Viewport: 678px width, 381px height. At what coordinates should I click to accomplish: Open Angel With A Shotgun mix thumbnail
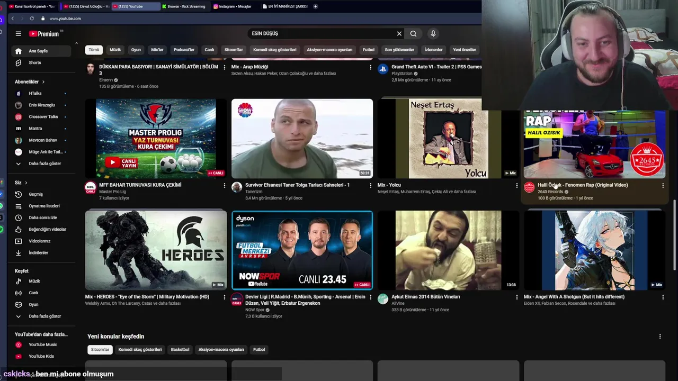pos(594,250)
